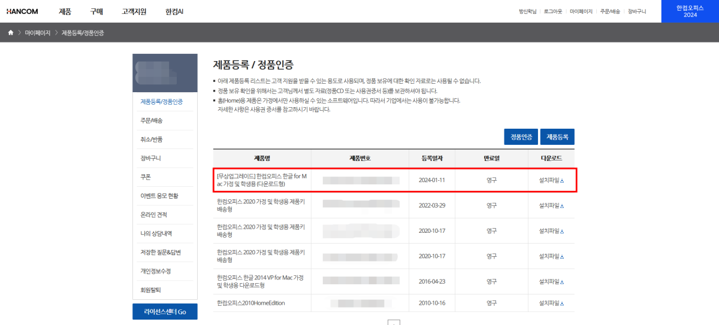Click the 제품명 column header
The width and height of the screenshot is (719, 325).
tap(262, 158)
